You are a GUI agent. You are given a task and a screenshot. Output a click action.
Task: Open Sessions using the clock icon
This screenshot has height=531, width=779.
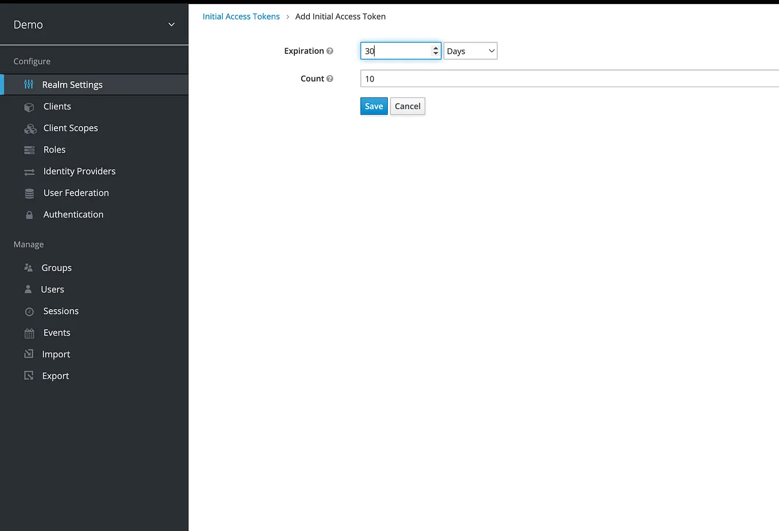pos(30,311)
